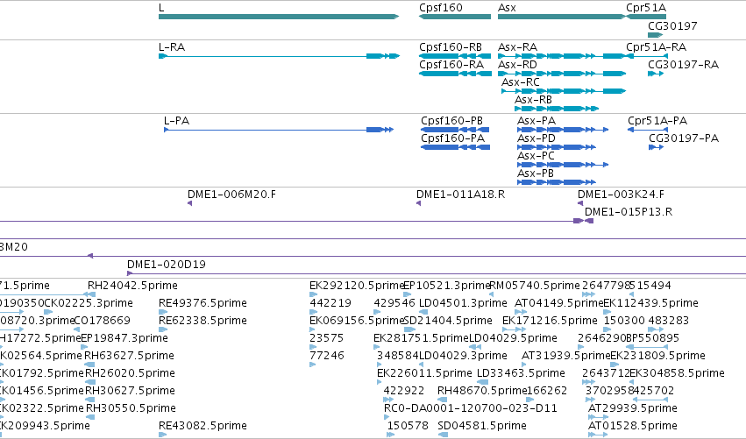746x439 pixels.
Task: Select the 'RC0-DA0001-120700-023-D11' EST label
Action: 471,409
